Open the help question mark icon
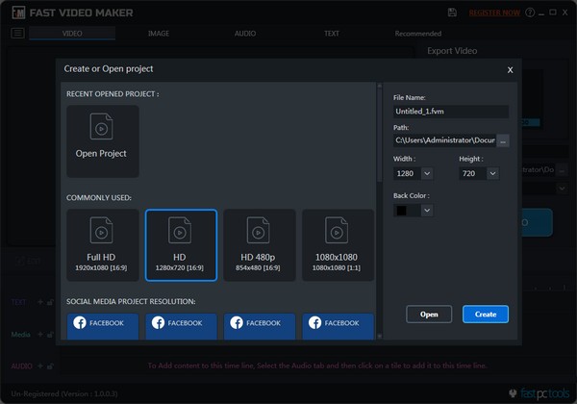The height and width of the screenshot is (404, 577). click(530, 13)
